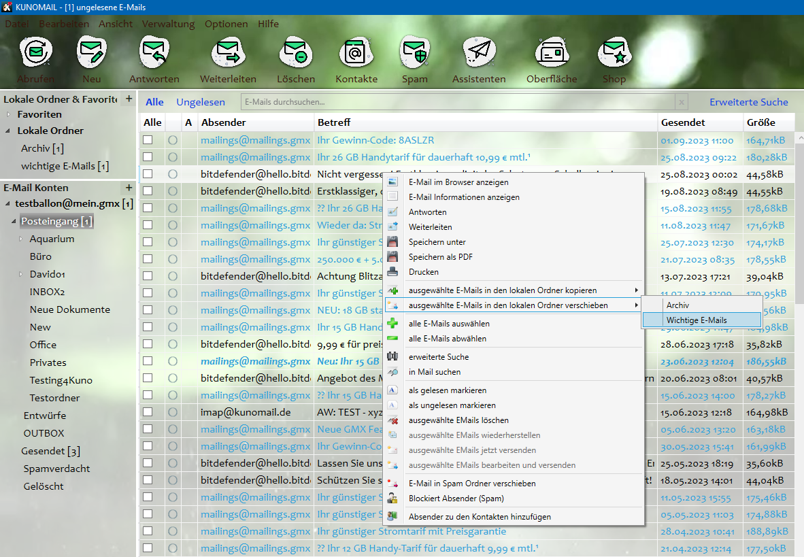Image resolution: width=804 pixels, height=557 pixels.
Task: Tick checkbox for imap@kunomail.de email row
Action: 148,412
